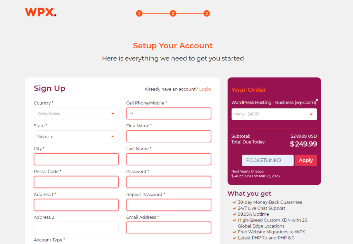
Task: Click the Email Address field
Action: tap(169, 227)
